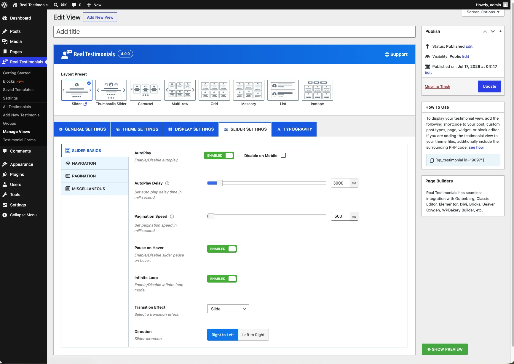Screen dimensions: 514x364
Task: Click the AutoPlay Delay info icon
Action: tap(167, 183)
